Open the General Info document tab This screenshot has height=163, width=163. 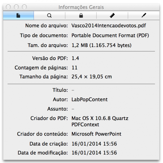point(18,15)
